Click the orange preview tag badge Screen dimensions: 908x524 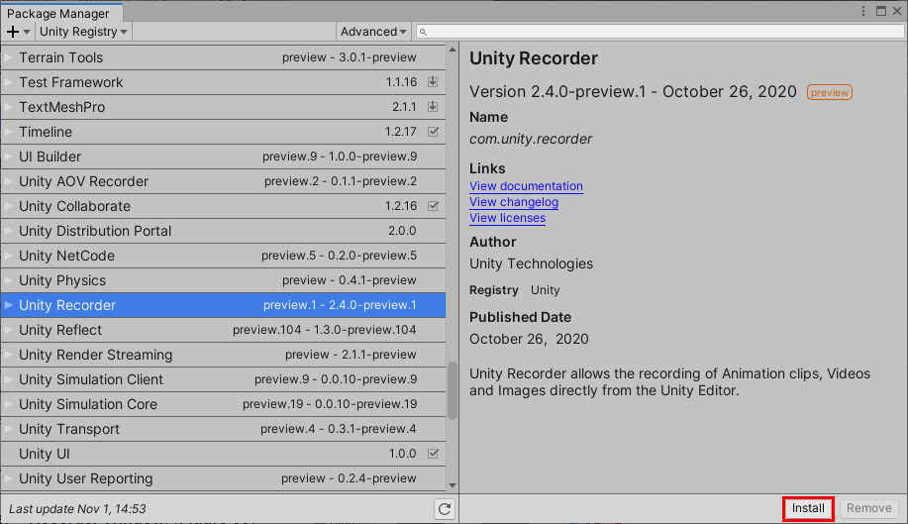click(x=830, y=92)
